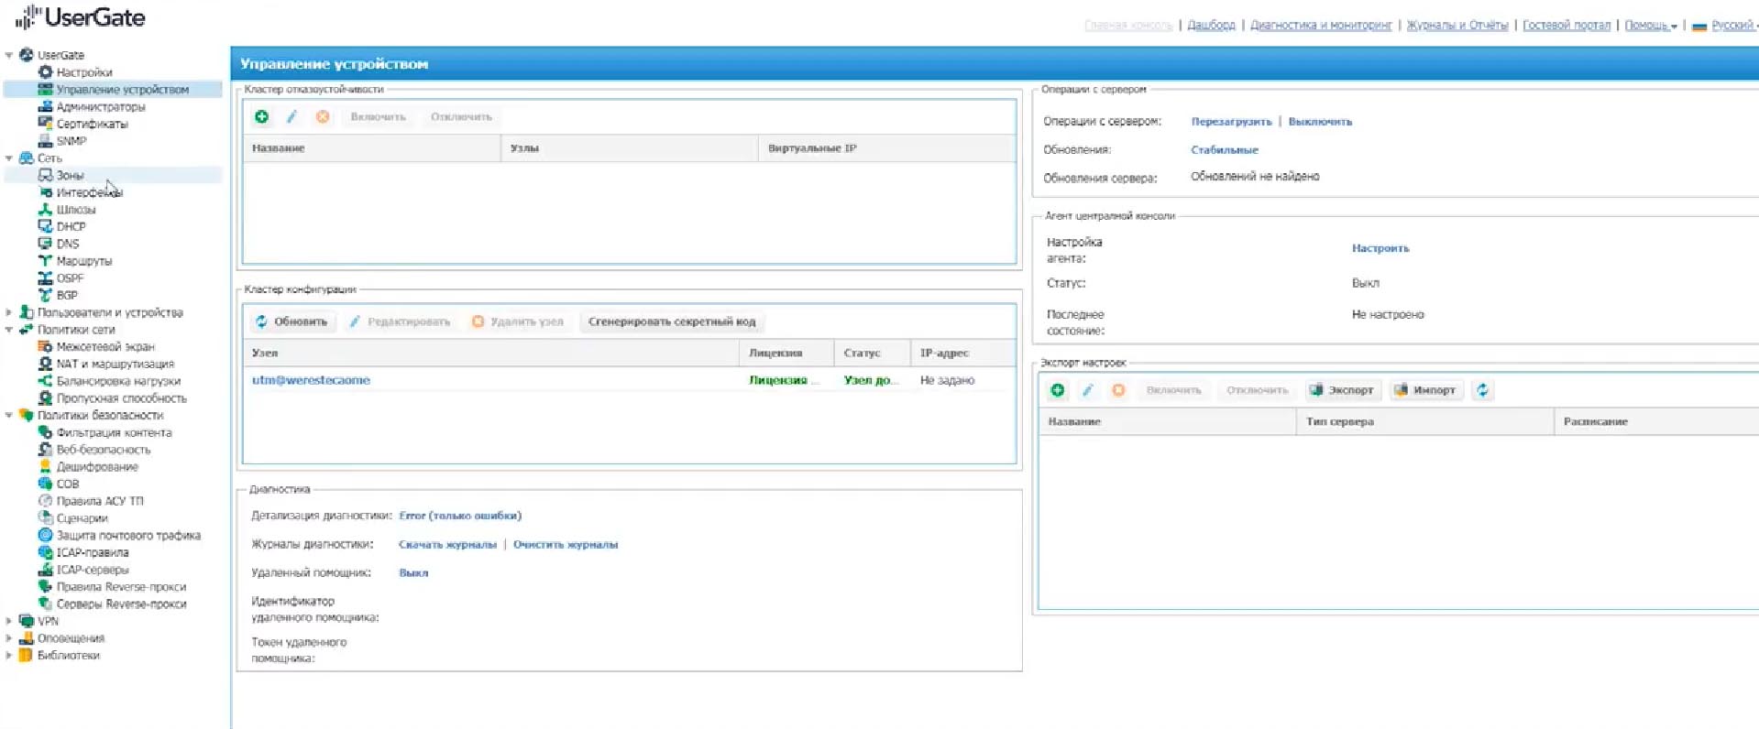Click the Импорт button
This screenshot has height=729, width=1759.
coord(1424,390)
